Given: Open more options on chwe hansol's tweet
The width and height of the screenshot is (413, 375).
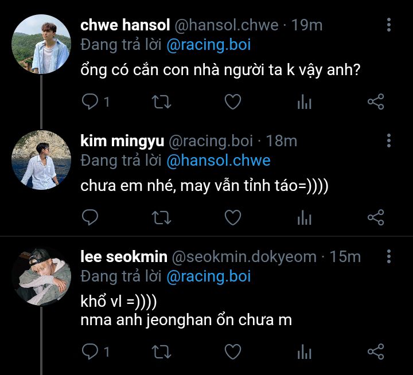Looking at the screenshot, I should coord(389,25).
